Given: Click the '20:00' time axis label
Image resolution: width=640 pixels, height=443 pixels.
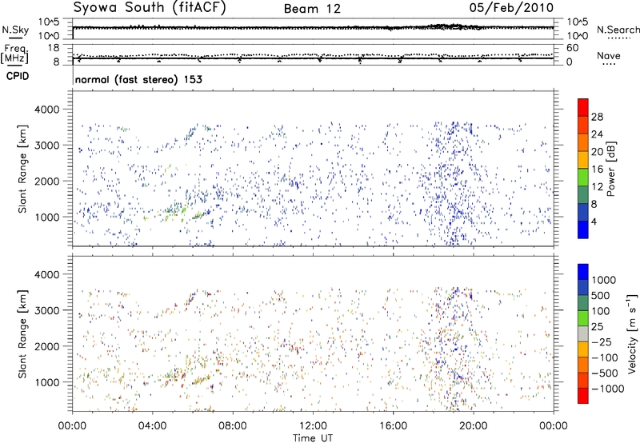Looking at the screenshot, I should pos(474,426).
